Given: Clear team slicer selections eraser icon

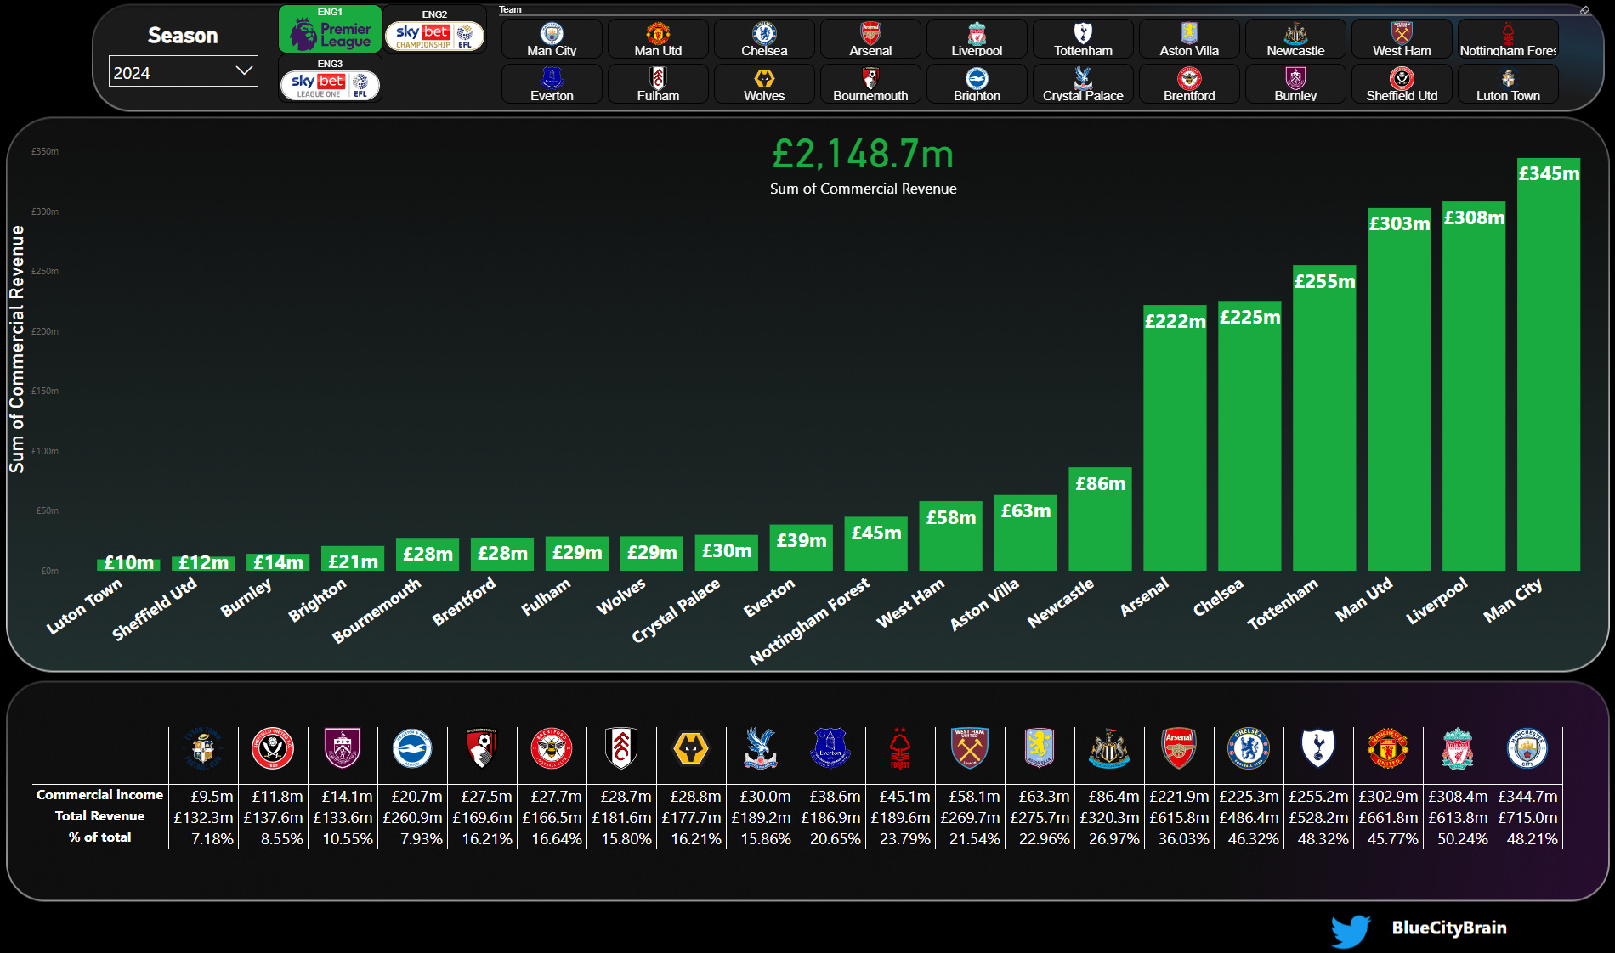Looking at the screenshot, I should [1585, 10].
